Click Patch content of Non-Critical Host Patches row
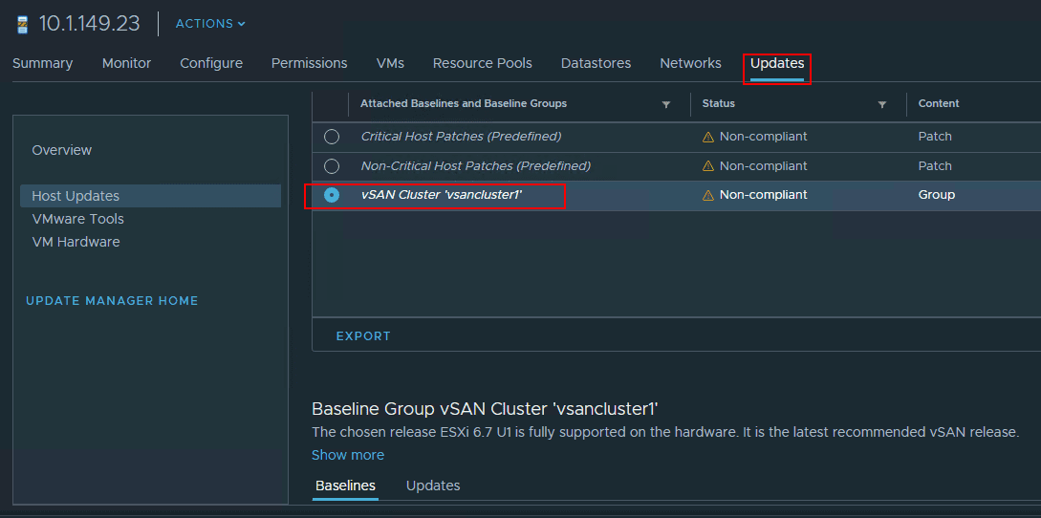The height and width of the screenshot is (518, 1041). click(935, 165)
